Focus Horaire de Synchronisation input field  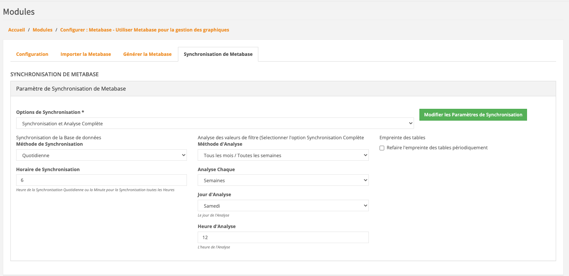[x=102, y=180]
